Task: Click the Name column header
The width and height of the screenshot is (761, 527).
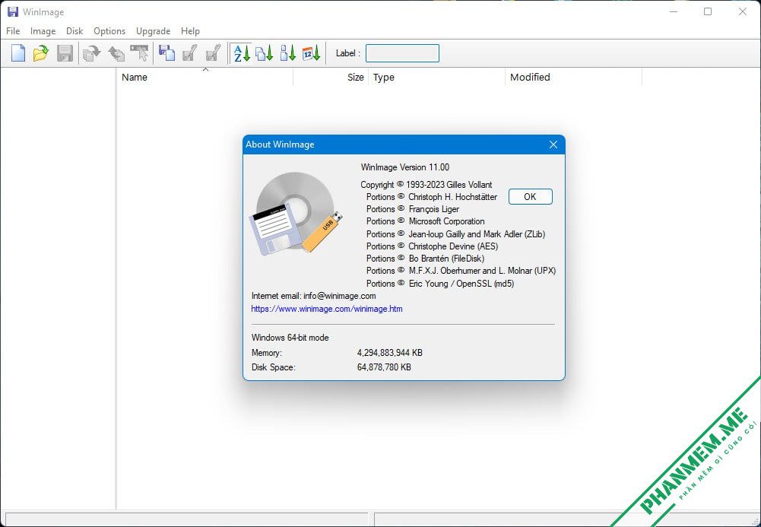Action: coord(205,77)
